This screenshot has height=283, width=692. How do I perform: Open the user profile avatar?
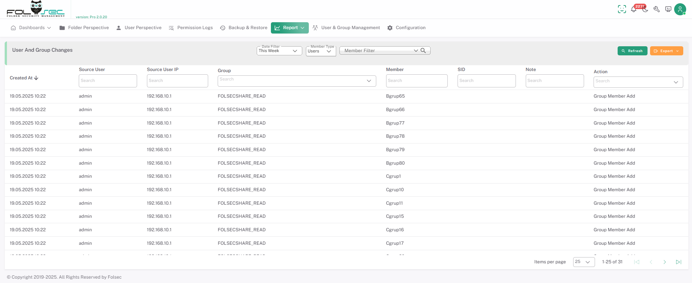[x=680, y=9]
